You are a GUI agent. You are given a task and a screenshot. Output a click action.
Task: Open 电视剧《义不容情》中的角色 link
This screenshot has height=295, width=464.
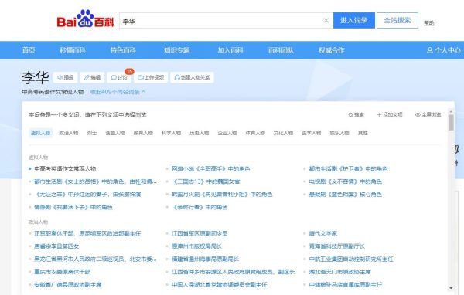[x=346, y=181]
